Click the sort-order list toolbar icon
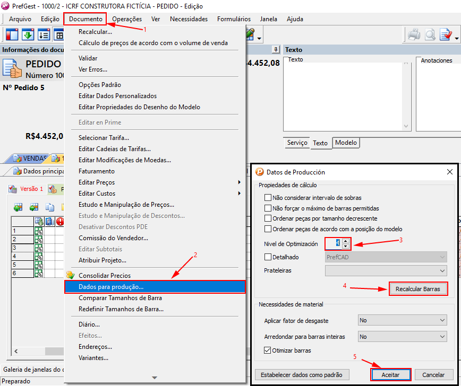 click(44, 35)
